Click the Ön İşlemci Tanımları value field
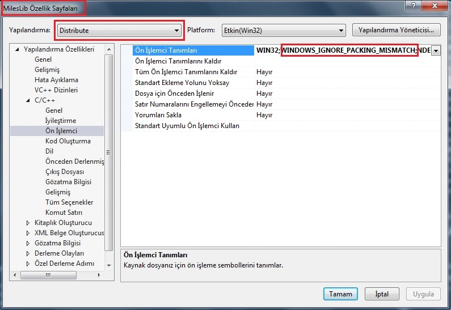The image size is (451, 310). [x=342, y=50]
